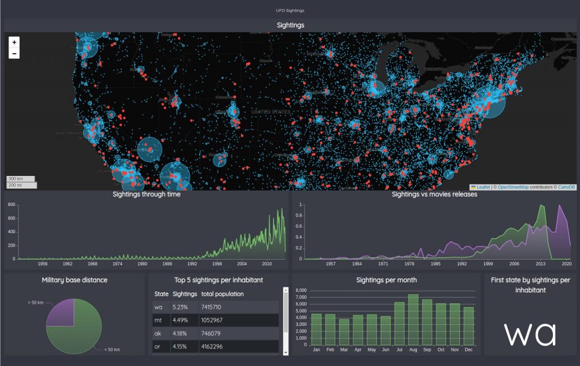Sort by the Sightings column header
This screenshot has height=366, width=580.
[x=184, y=294]
